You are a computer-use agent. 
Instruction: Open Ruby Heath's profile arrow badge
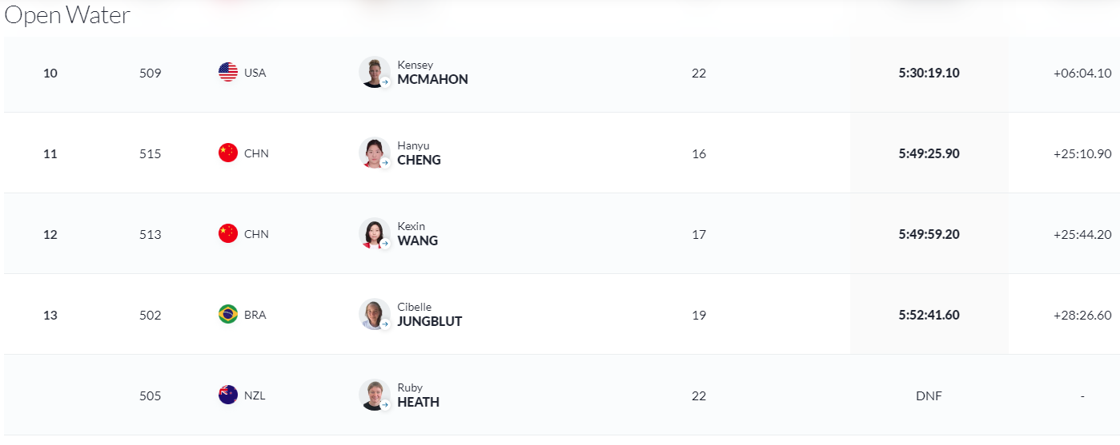pyautogui.click(x=385, y=404)
